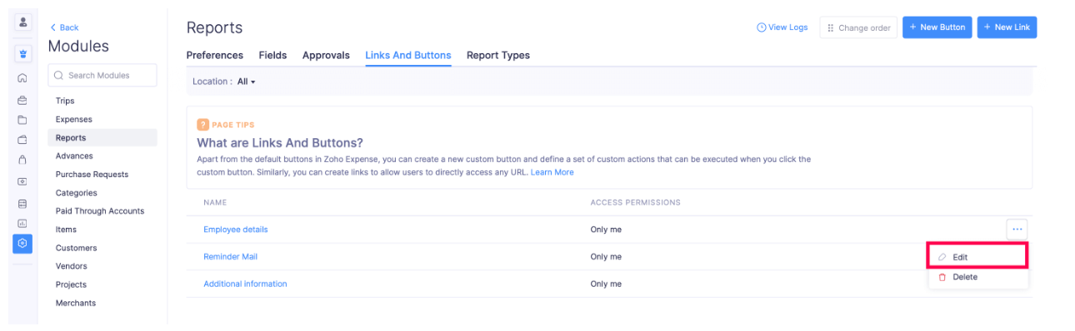Switch to the Fields tab
This screenshot has width=1075, height=331.
tap(272, 55)
